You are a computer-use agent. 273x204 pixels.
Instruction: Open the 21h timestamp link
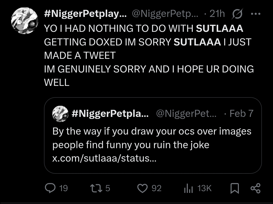217,14
